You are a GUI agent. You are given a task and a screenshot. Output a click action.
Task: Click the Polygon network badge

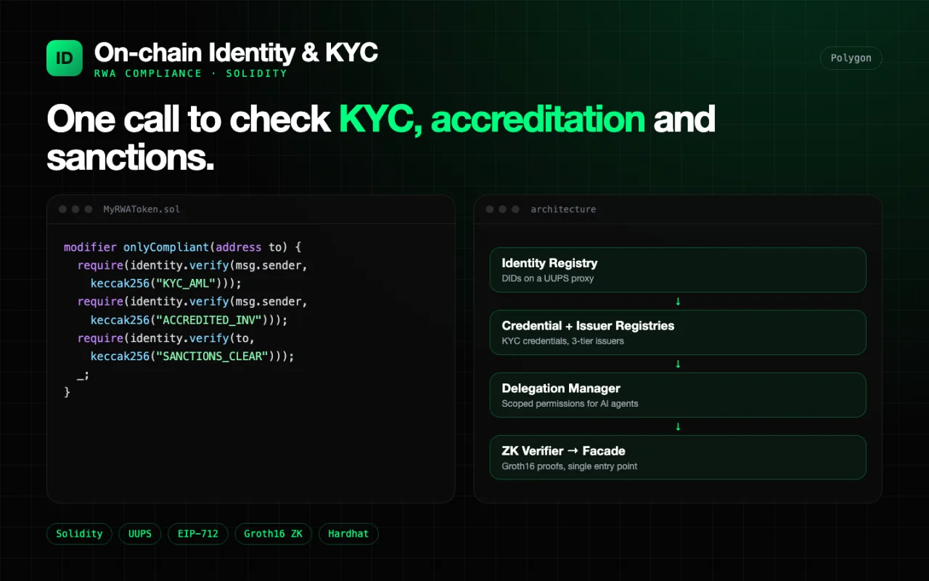point(851,58)
